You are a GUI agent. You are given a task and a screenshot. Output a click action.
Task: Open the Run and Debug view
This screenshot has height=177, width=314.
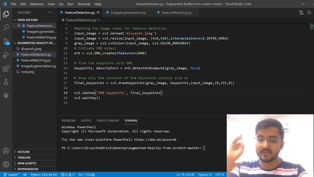[x=6, y=55]
